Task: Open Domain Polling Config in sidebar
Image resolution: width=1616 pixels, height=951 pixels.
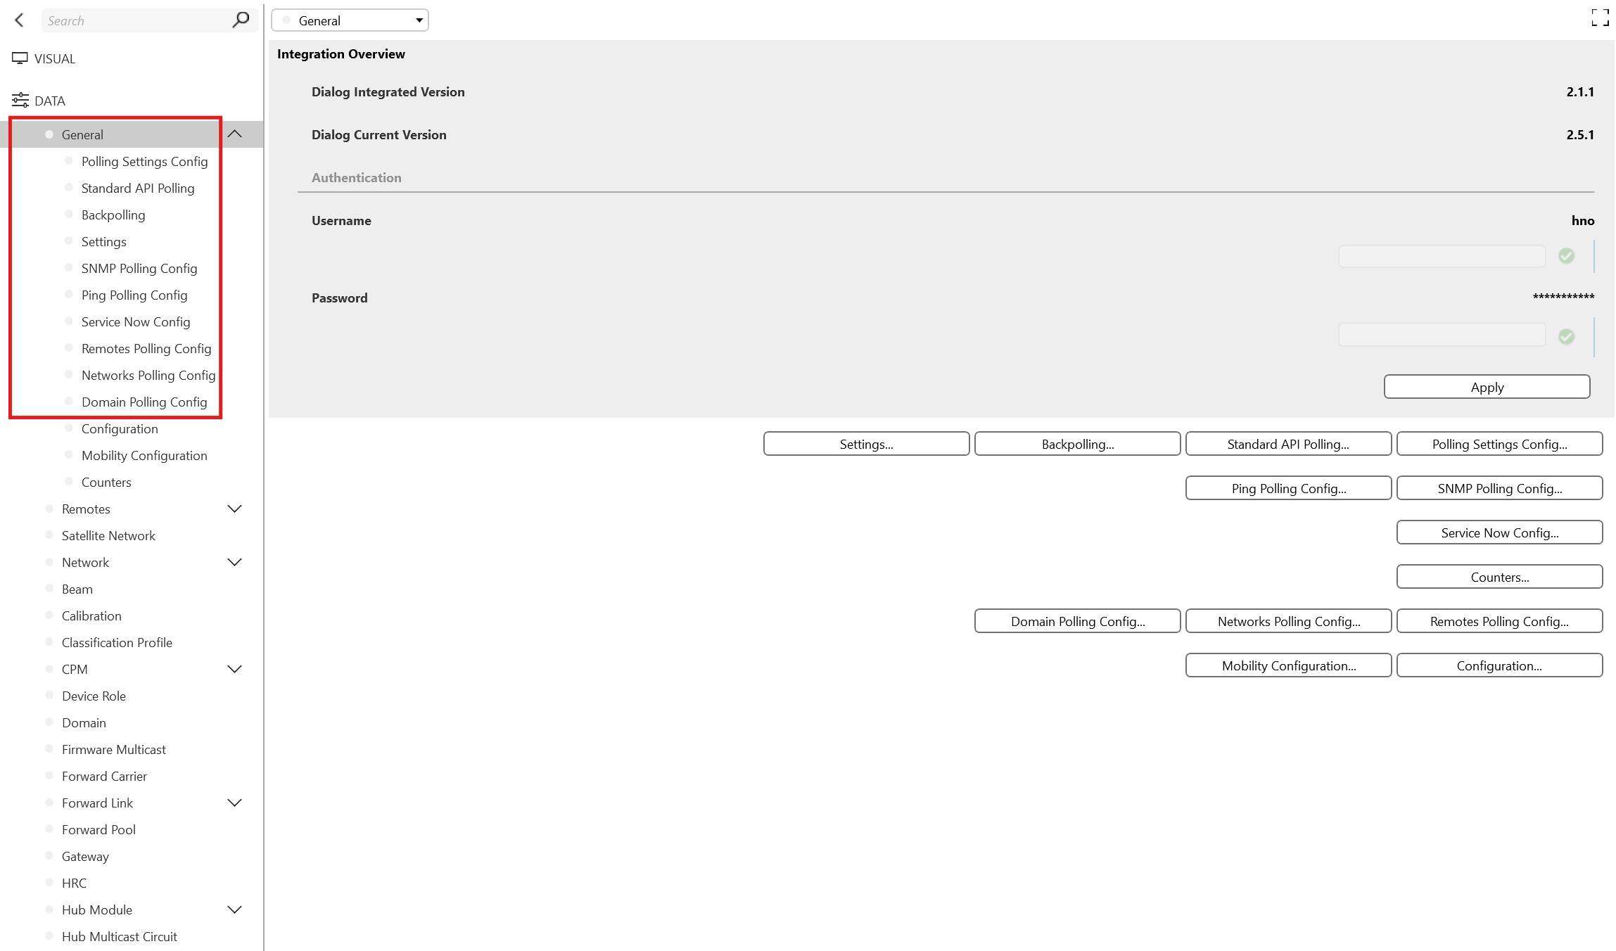Action: (x=144, y=402)
